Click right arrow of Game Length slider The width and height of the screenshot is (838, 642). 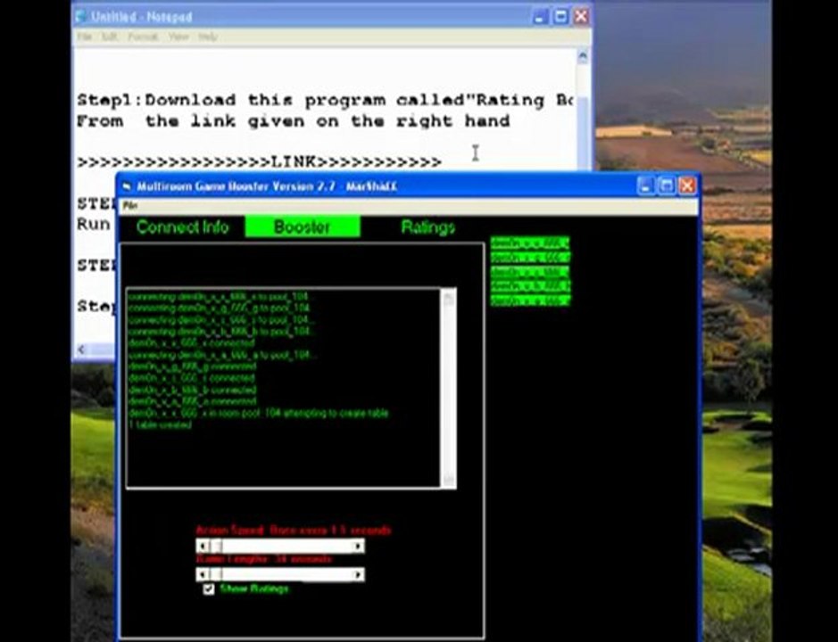coord(358,574)
